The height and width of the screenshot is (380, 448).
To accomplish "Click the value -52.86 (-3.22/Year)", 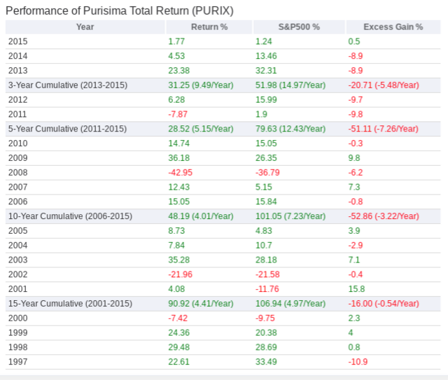I will (x=384, y=216).
